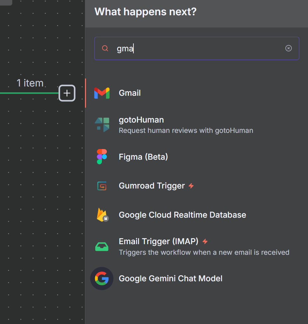Click 'Triggers the workflow when a new email is received'
The image size is (308, 324).
(x=204, y=252)
